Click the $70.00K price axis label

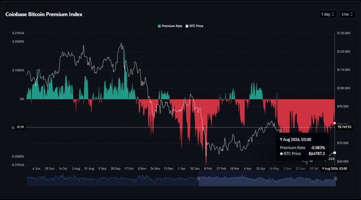343,143
